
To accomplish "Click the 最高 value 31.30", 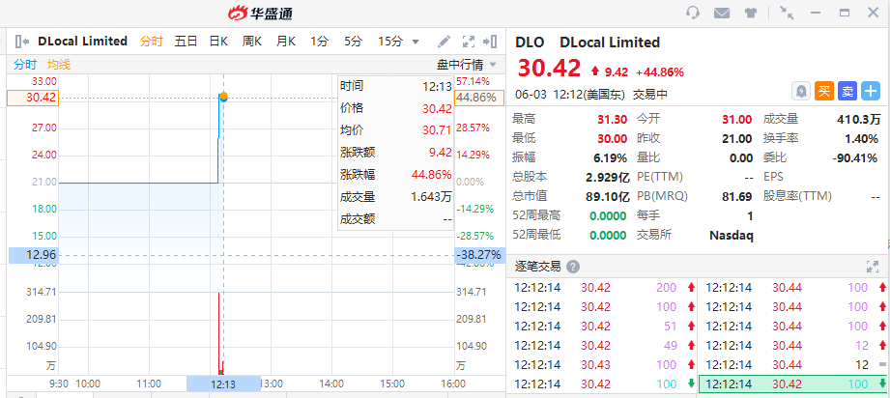I will tap(613, 119).
